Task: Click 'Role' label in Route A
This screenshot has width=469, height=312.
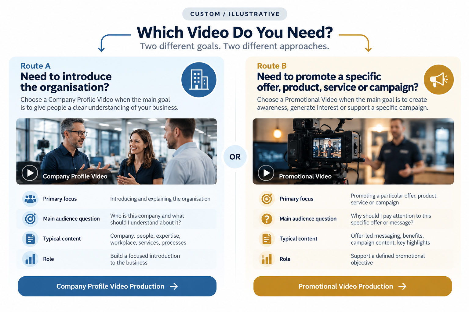Action: [x=49, y=259]
